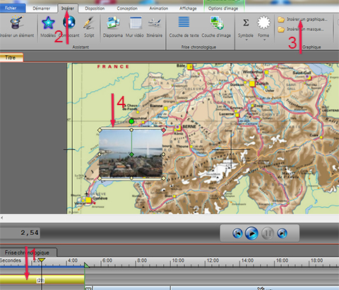The height and width of the screenshot is (290, 339).
Task: Click Insérer un graphique
Action: [302, 19]
